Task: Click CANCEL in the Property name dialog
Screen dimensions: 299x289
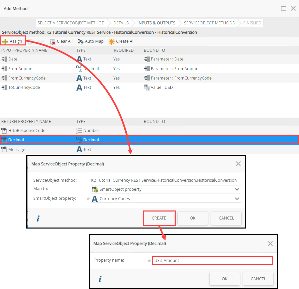Action: coord(258,279)
